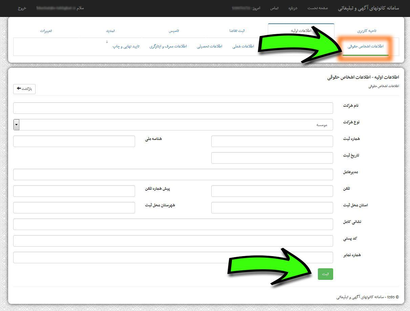The height and width of the screenshot is (311, 410).
Task: Focus the شماره ثبت input field
Action: click(x=272, y=141)
